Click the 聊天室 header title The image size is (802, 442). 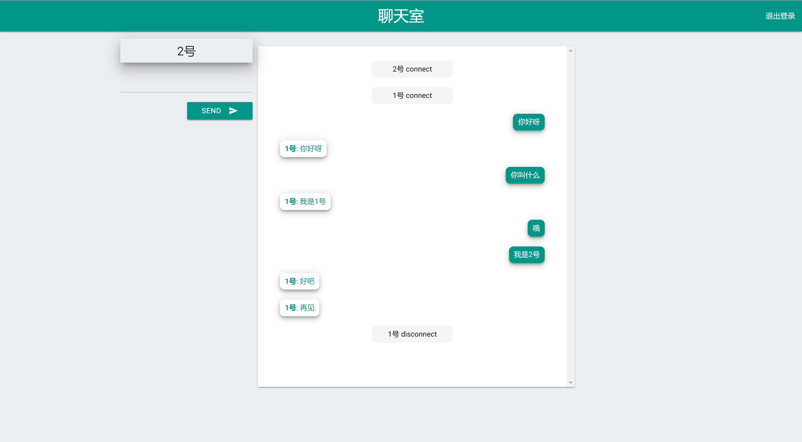tap(401, 16)
